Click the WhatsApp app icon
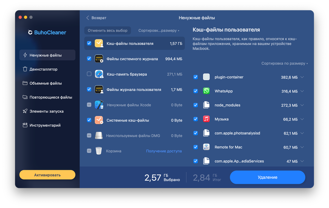 [x=206, y=91]
